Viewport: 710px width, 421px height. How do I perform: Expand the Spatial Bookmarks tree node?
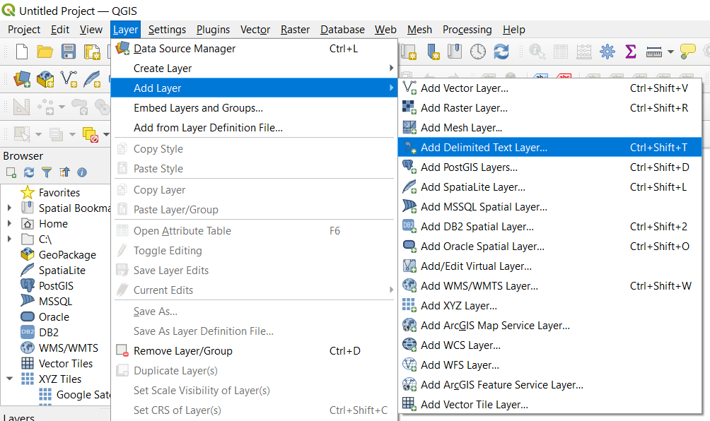(x=9, y=208)
